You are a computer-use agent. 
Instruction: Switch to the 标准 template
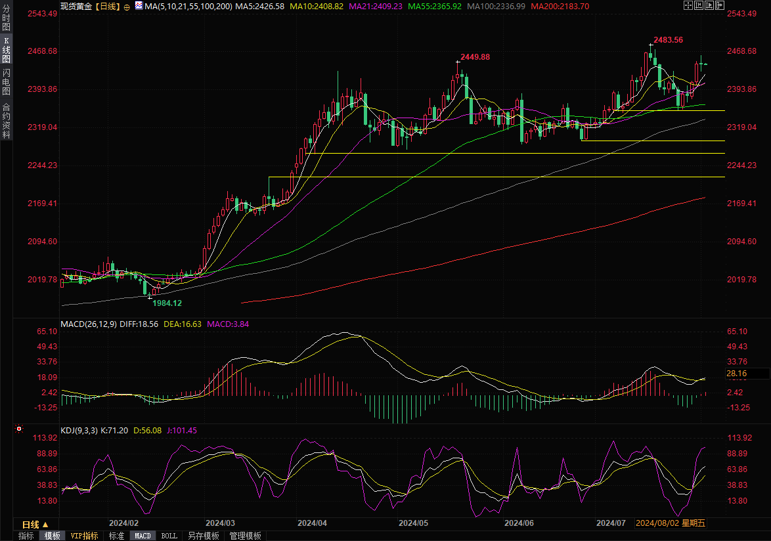tap(116, 536)
